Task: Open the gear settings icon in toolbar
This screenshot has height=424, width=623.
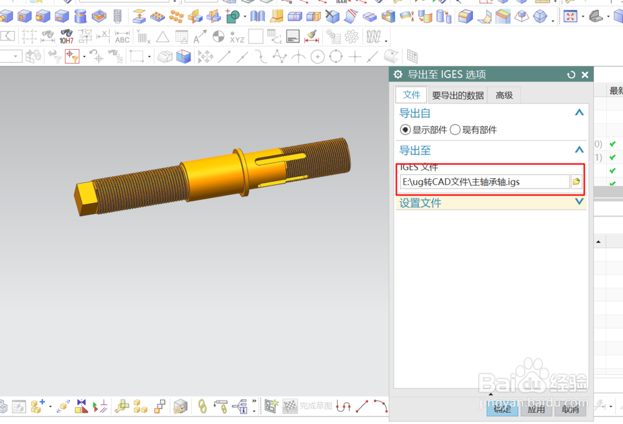Action: pos(351,37)
